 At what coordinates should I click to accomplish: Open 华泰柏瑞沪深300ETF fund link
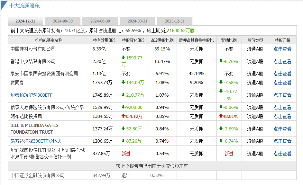pyautogui.click(x=32, y=95)
